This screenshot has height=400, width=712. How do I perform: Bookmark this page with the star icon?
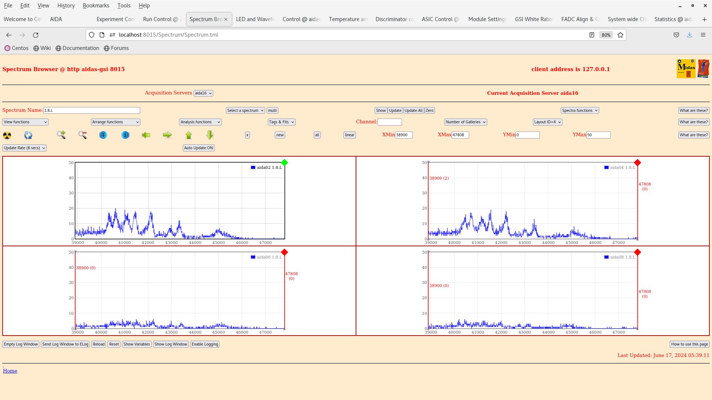(x=620, y=35)
